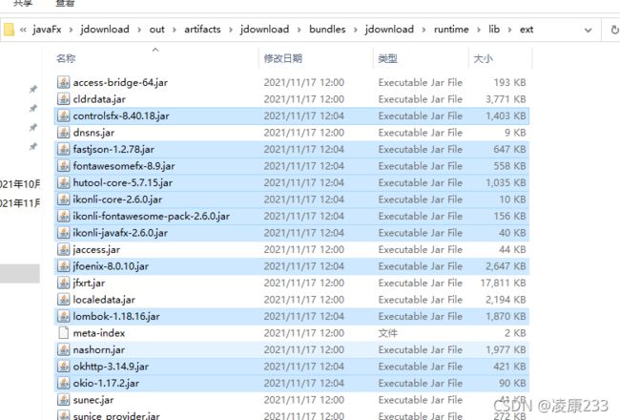
Task: Click the jfoenix-8.0.10.jar file icon
Action: pos(63,266)
